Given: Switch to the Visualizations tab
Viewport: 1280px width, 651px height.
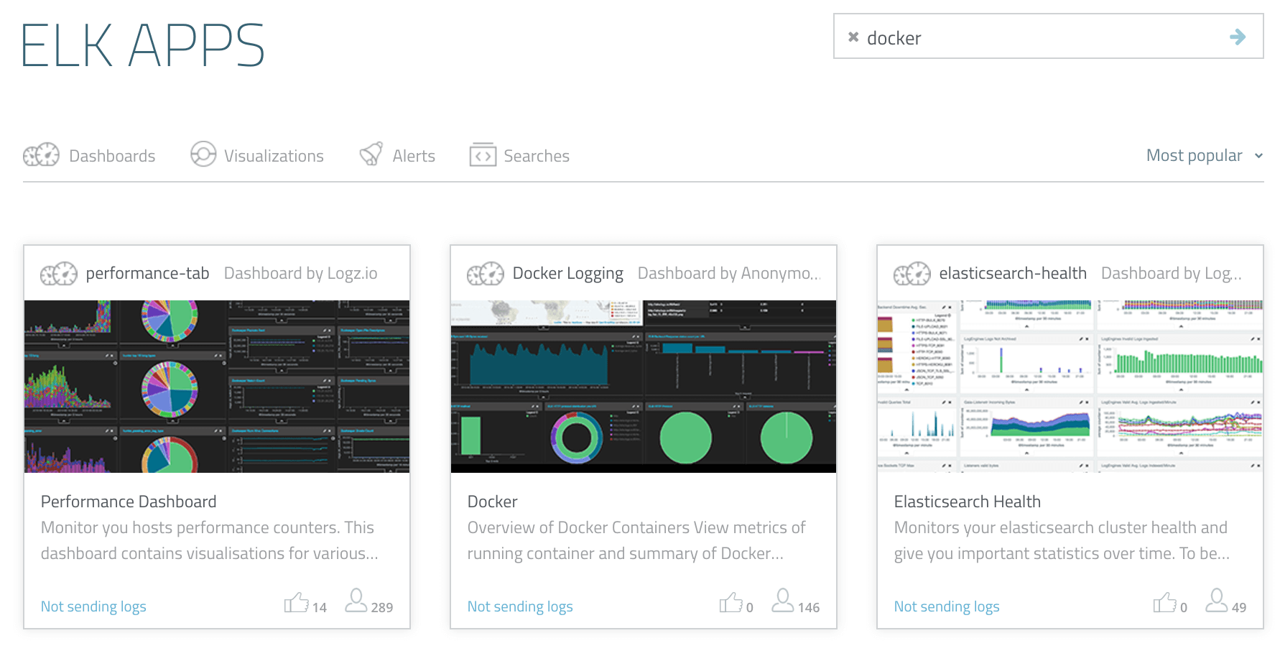Looking at the screenshot, I should (x=257, y=155).
